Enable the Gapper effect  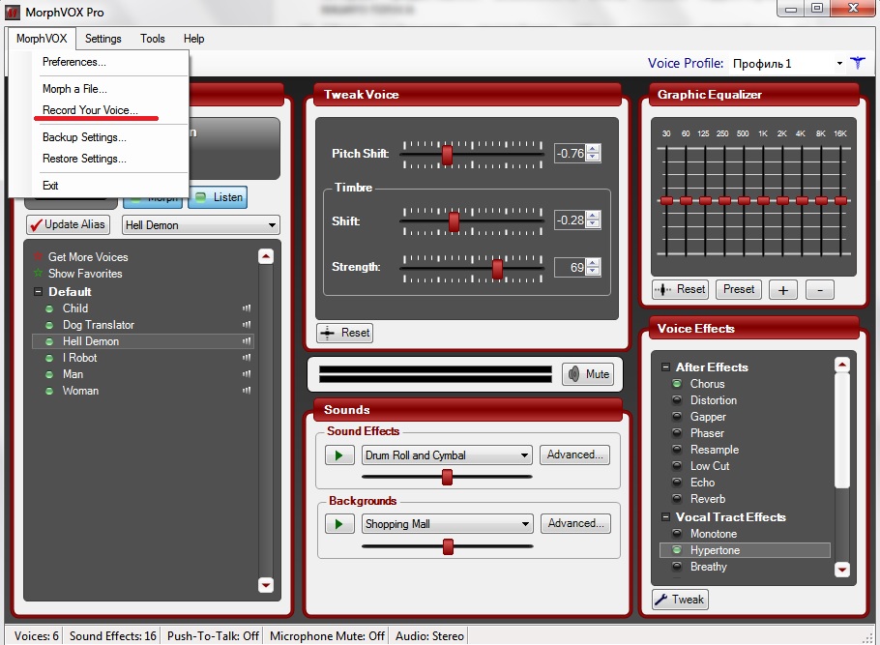[677, 417]
